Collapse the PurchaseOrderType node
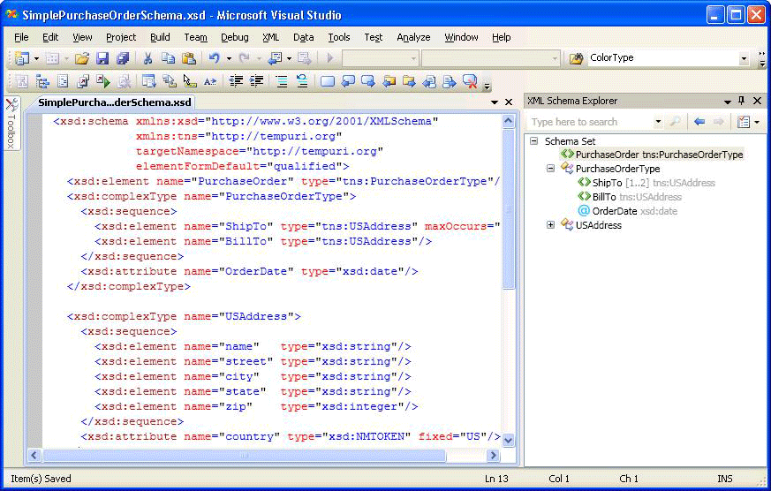Viewport: 771px width, 491px height. 551,169
